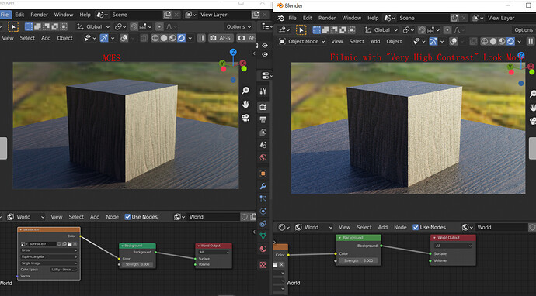Toggle the gizmo display button in left viewport header
The width and height of the screenshot is (536, 296).
coord(104,38)
